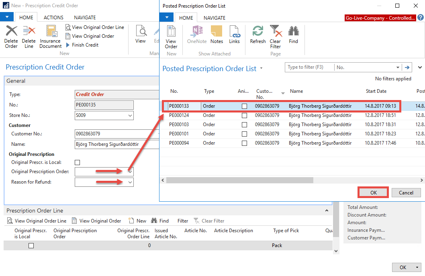425x276 pixels.
Task: Click the Cancel button
Action: (406, 192)
